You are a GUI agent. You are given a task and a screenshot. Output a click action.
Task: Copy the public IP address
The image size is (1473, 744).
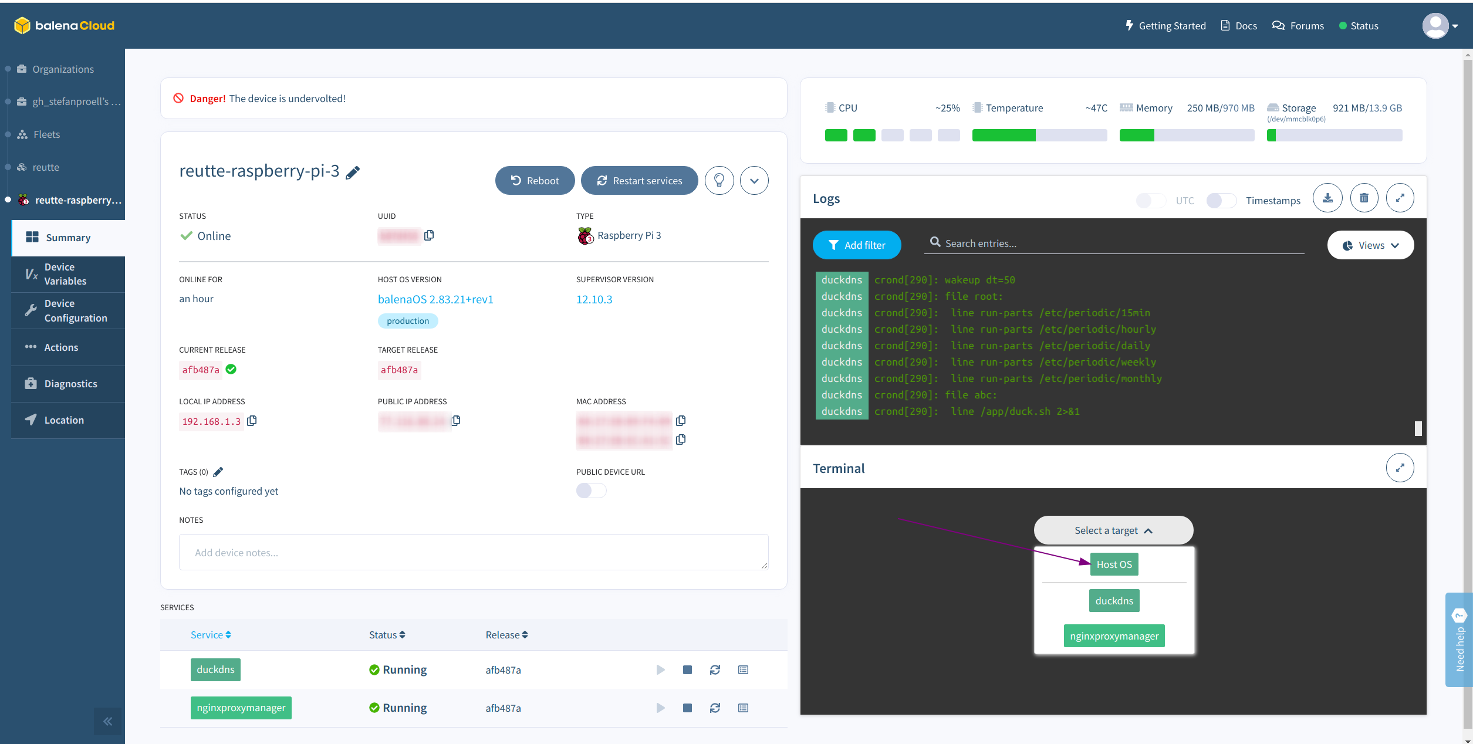tap(456, 421)
